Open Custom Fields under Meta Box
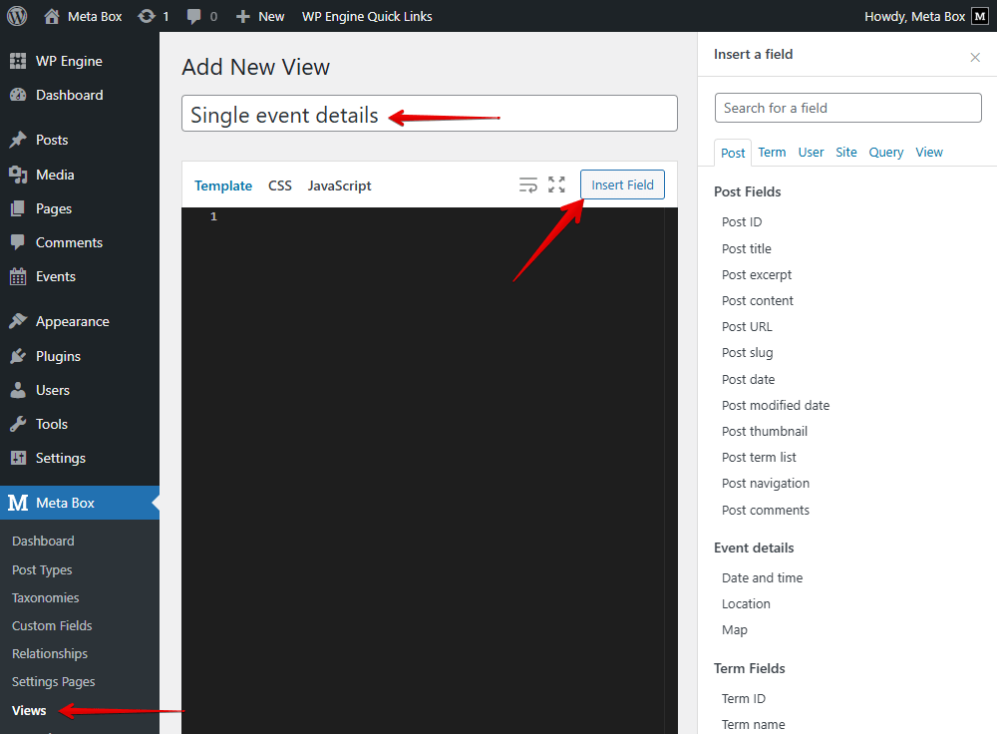Image resolution: width=997 pixels, height=734 pixels. pyautogui.click(x=52, y=626)
